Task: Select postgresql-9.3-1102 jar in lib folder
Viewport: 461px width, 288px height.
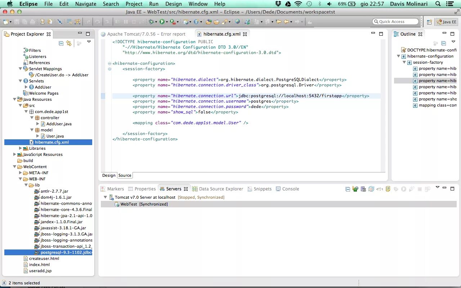Action: point(48,252)
